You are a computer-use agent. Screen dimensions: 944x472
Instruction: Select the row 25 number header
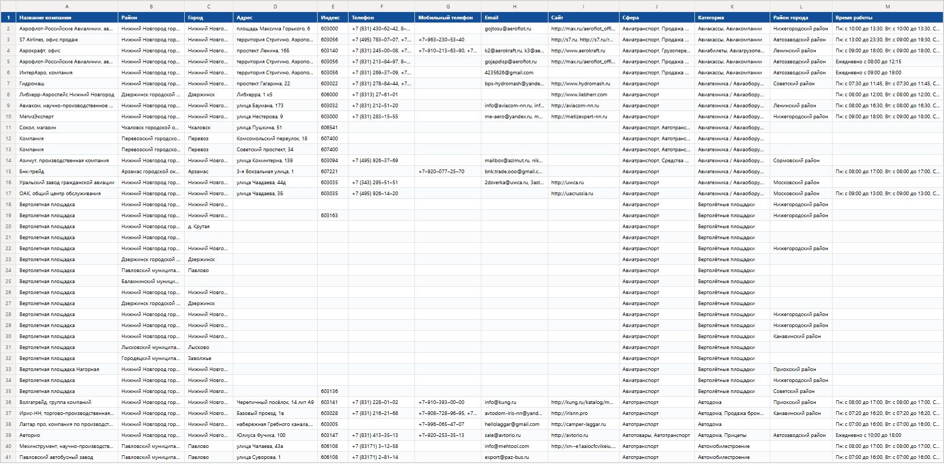(x=8, y=282)
